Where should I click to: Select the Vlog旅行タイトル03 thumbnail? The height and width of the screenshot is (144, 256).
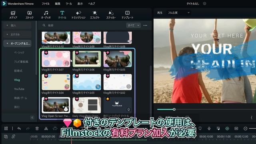click(87, 82)
